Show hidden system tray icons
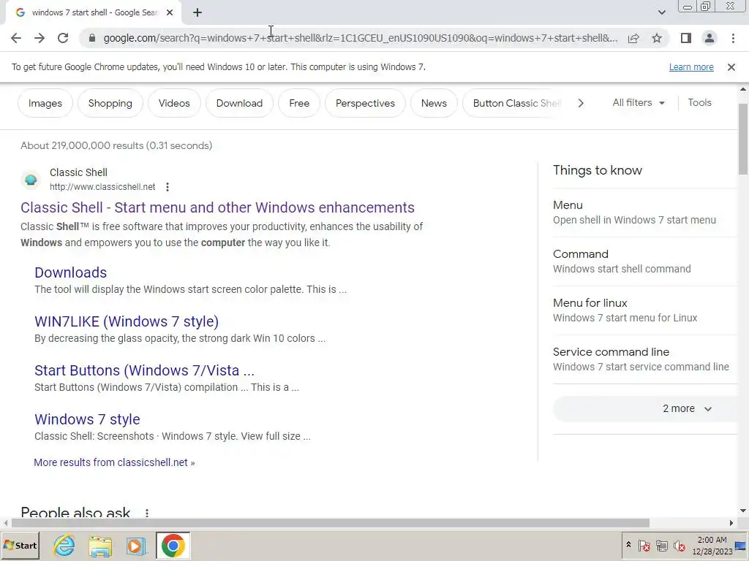The width and height of the screenshot is (749, 561). pos(628,545)
